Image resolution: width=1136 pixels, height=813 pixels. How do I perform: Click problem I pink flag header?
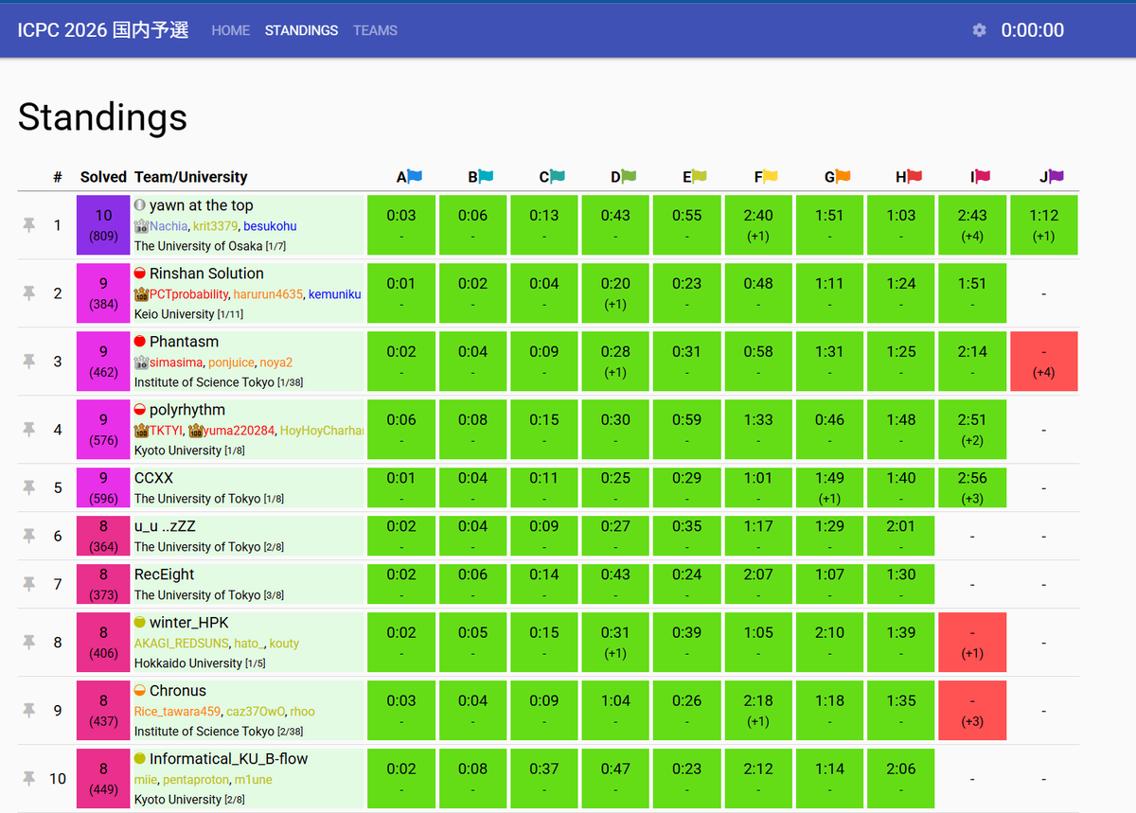(981, 177)
